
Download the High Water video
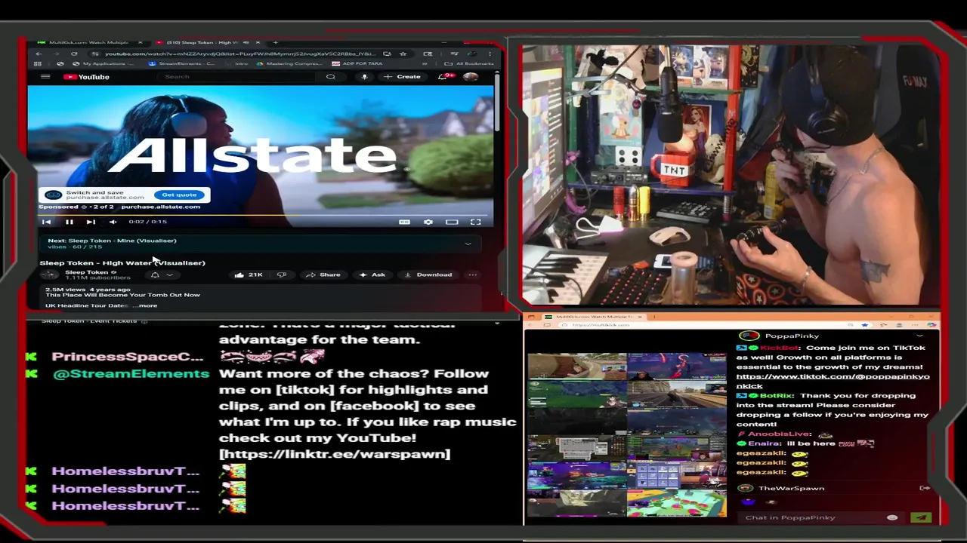428,275
